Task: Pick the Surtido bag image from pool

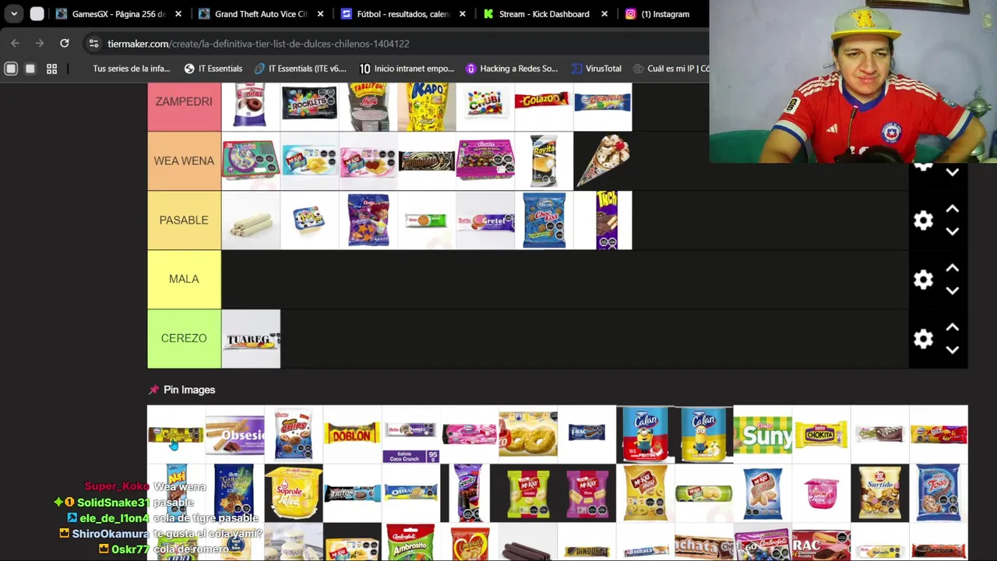Action: (880, 493)
